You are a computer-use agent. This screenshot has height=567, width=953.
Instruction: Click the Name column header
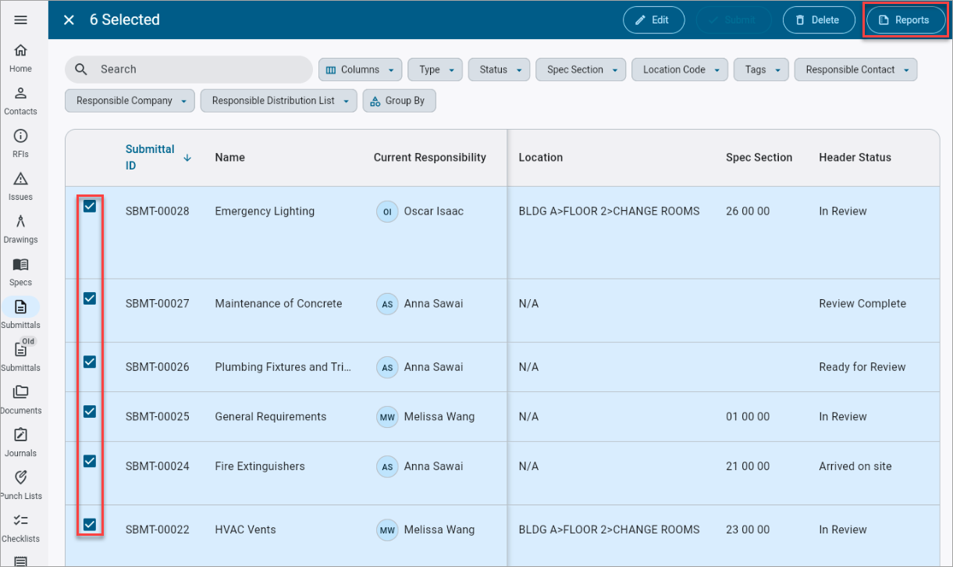[230, 158]
